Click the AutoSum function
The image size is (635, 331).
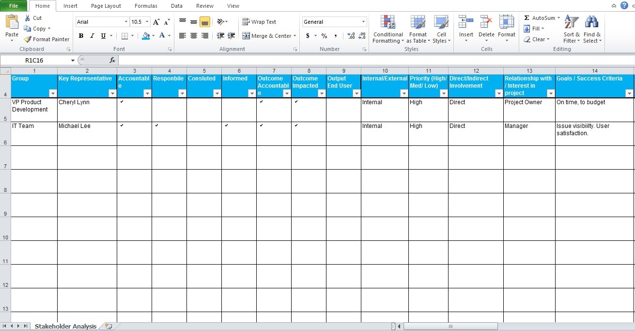pos(539,17)
